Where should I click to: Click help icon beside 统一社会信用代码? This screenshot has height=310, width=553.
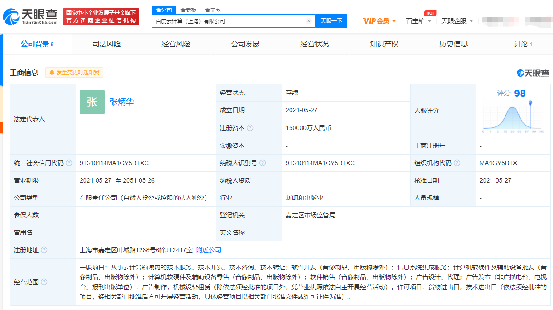(x=69, y=163)
